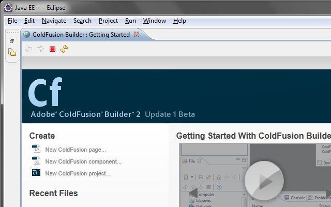This screenshot has width=331, height=207.
Task: Click the browser forward arrow
Action: 40,49
